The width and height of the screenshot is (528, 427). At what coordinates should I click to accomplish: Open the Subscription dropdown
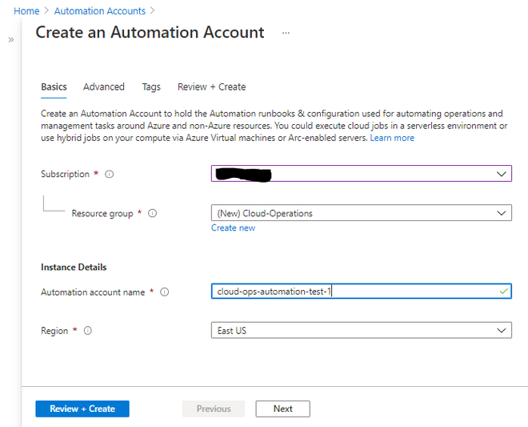pos(361,174)
